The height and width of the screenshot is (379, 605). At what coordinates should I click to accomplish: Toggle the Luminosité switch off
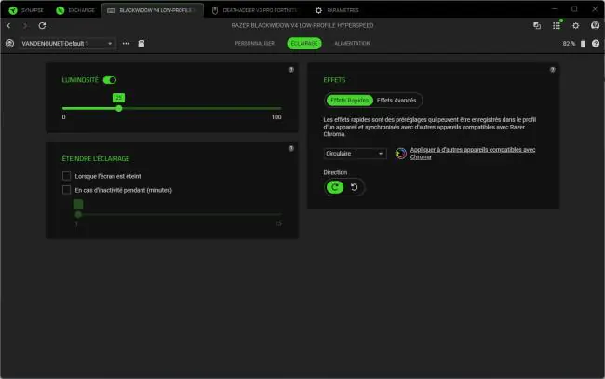click(110, 80)
